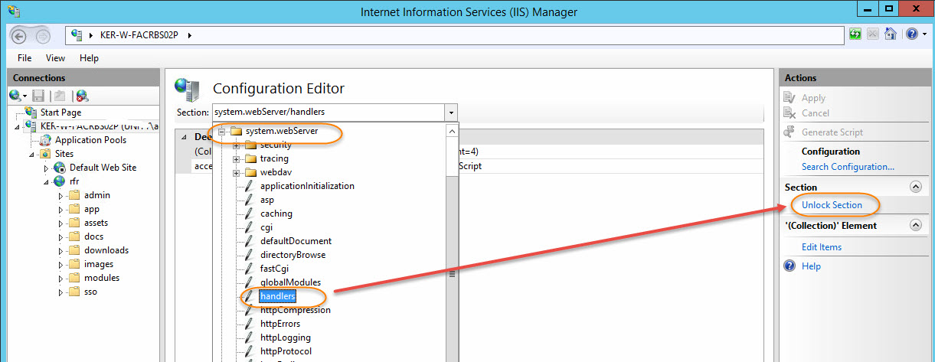Expand the modules folder
The width and height of the screenshot is (935, 362).
[61, 278]
